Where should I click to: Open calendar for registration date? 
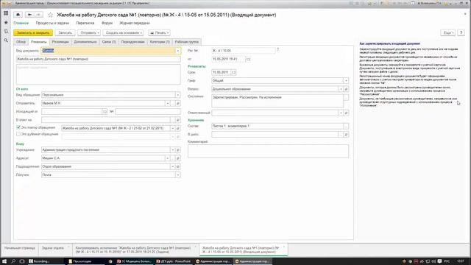tap(248, 59)
